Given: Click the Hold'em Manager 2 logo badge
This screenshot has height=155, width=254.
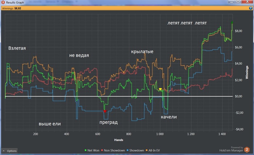Looking at the screenshot, I should [x=247, y=150].
